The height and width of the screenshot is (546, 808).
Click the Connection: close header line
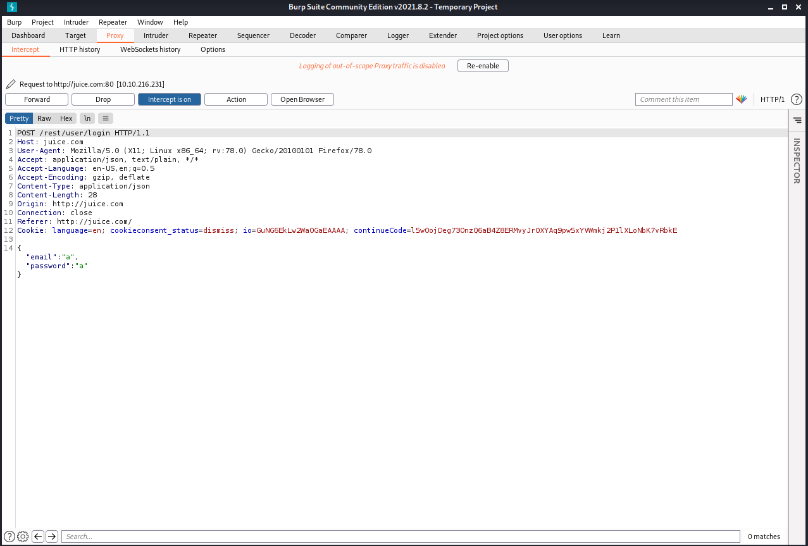pyautogui.click(x=54, y=213)
